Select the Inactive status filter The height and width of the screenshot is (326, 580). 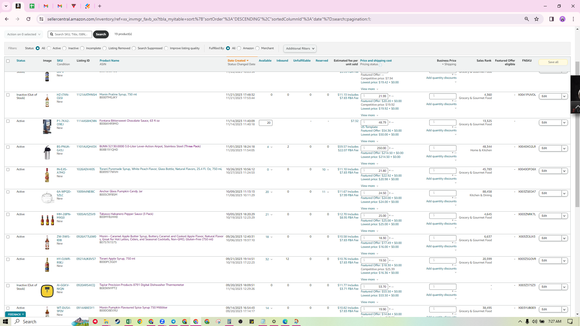coord(64,48)
